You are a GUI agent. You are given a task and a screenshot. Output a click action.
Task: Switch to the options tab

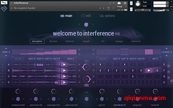click(x=107, y=16)
